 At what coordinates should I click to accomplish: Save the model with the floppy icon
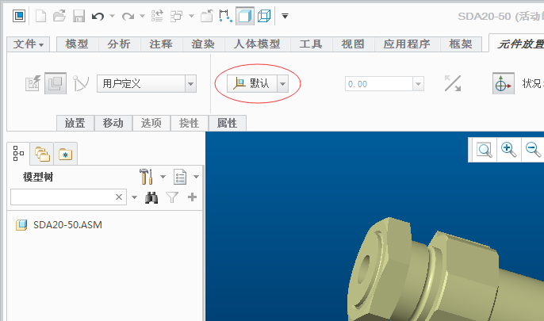coord(79,16)
